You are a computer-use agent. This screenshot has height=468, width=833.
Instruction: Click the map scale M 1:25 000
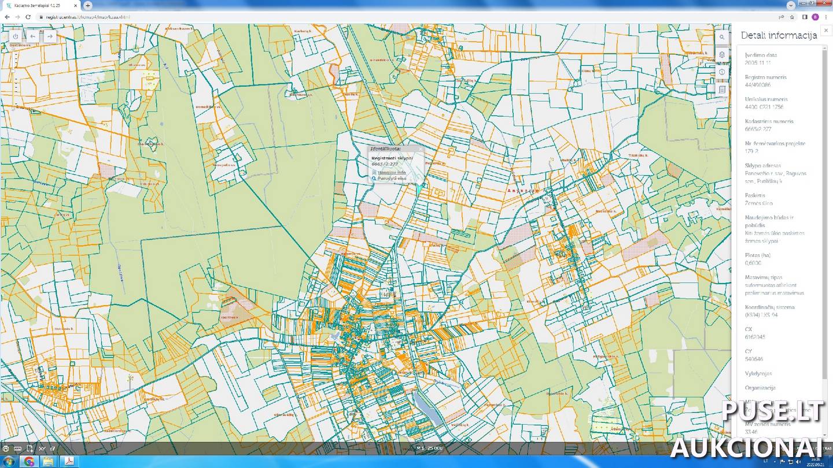[429, 448]
